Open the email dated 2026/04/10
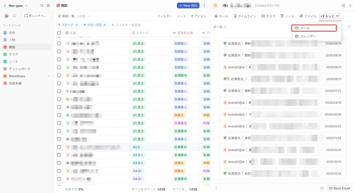Viewport: 355px width, 193px height. pyautogui.click(x=283, y=103)
